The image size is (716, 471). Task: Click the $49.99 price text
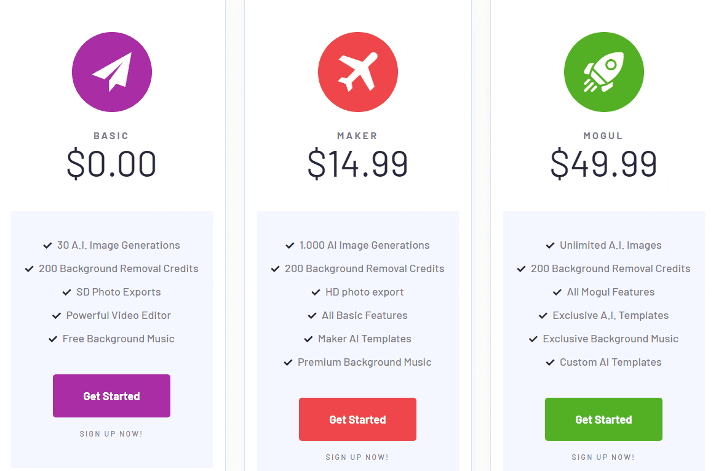pos(603,163)
